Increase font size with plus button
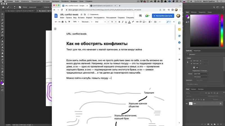The image size is (225, 126). (x=116, y=22)
